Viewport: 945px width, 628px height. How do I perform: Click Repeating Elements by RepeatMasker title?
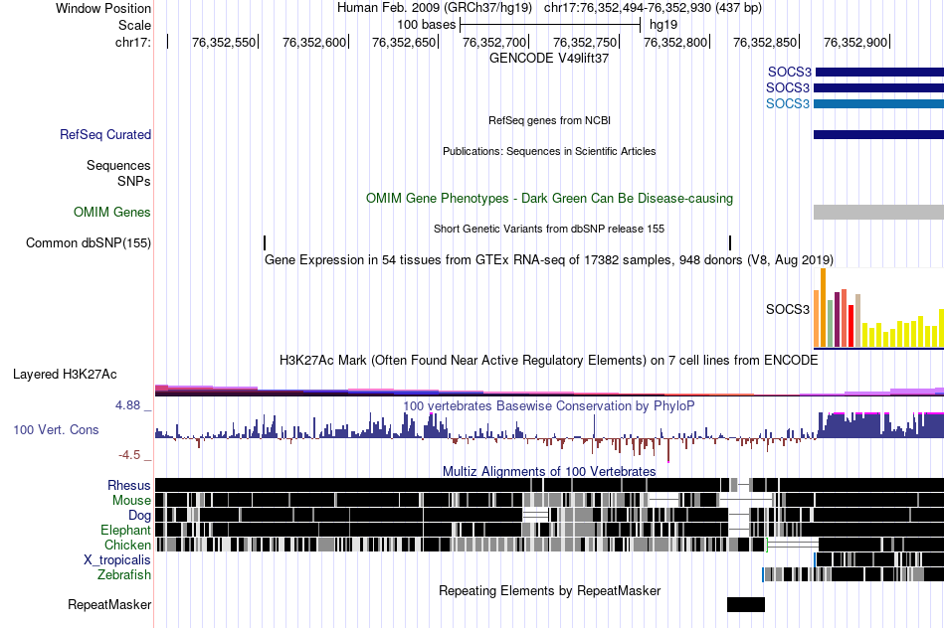pos(549,590)
